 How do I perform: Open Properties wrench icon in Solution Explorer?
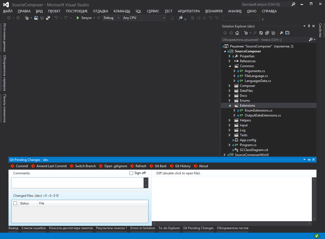281,33
